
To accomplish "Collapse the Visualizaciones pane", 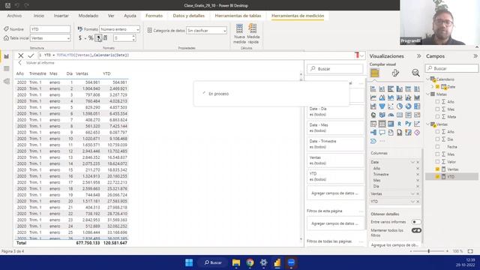I will pyautogui.click(x=418, y=56).
